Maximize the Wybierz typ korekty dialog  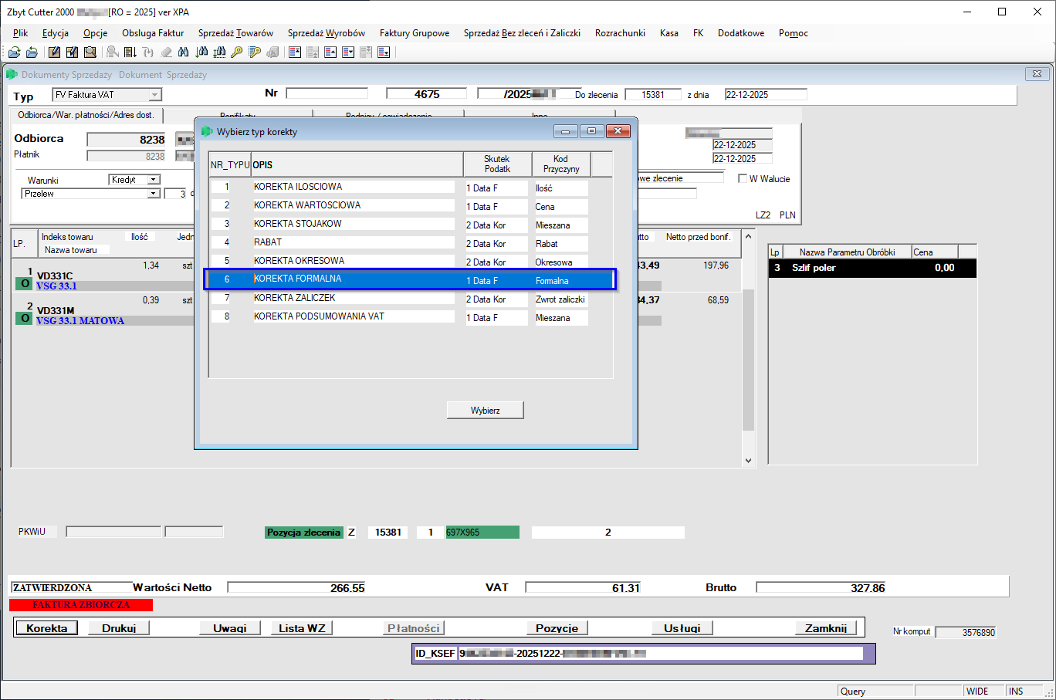tap(592, 131)
